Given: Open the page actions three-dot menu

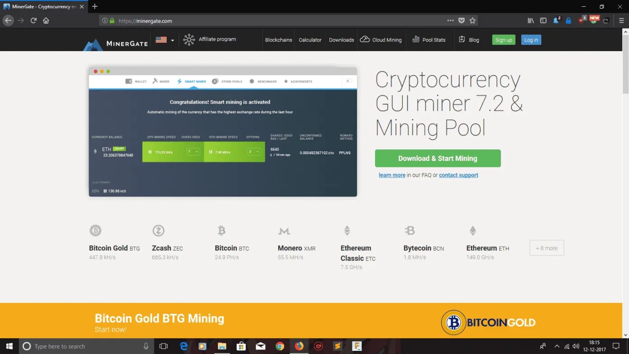Looking at the screenshot, I should click(451, 20).
